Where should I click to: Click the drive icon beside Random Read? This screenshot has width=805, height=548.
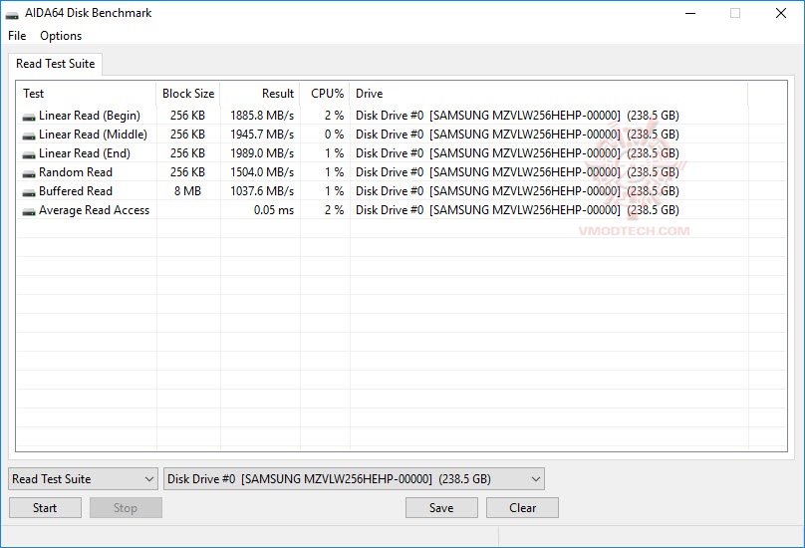(x=29, y=173)
